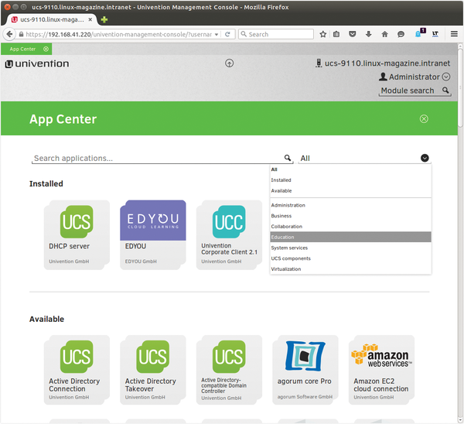Select the ucs-9110.linux-maga browser tab
The height and width of the screenshot is (424, 464).
pos(52,19)
